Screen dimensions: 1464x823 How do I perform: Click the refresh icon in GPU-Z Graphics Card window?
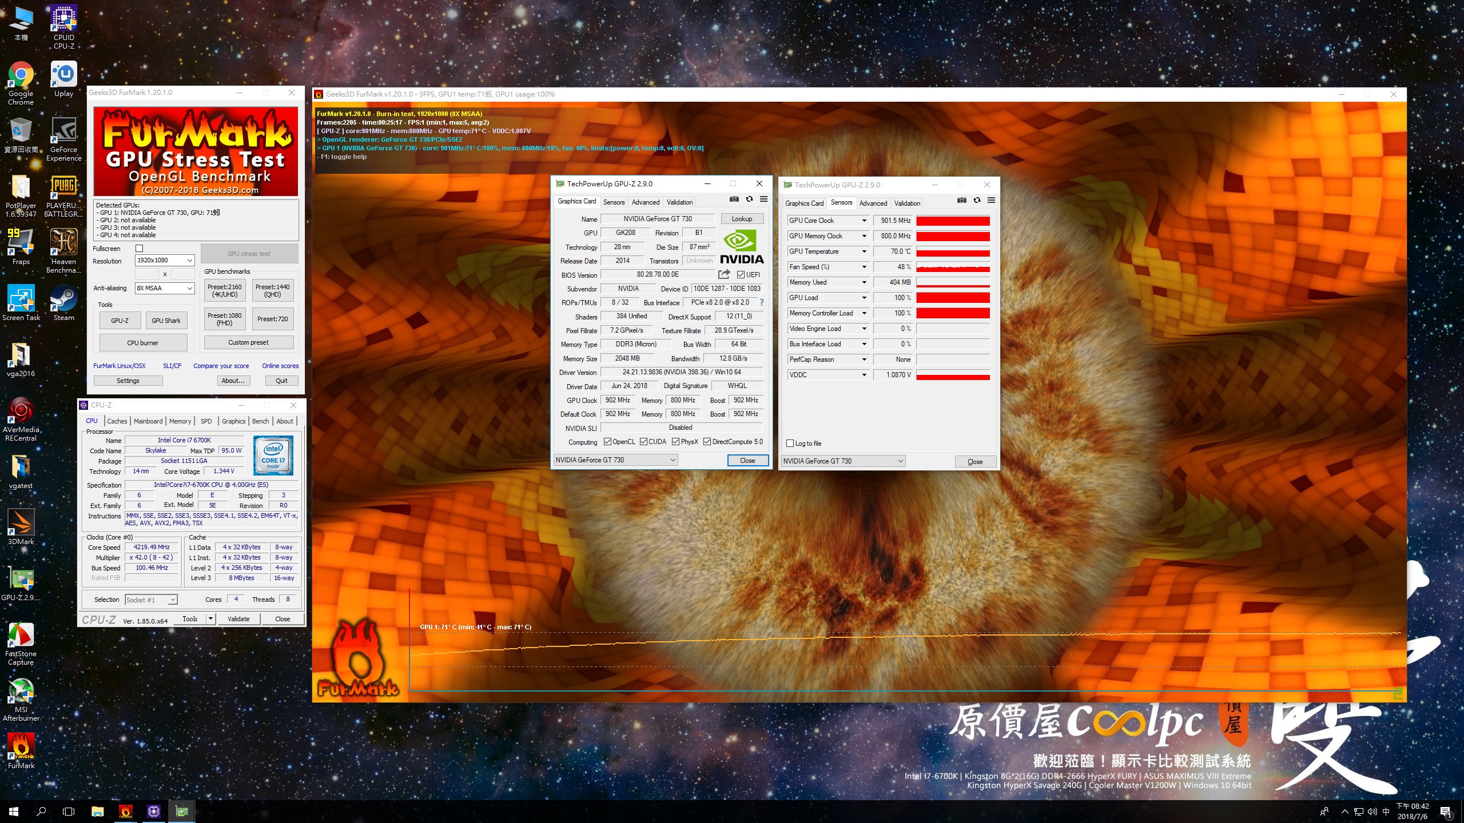pyautogui.click(x=749, y=199)
